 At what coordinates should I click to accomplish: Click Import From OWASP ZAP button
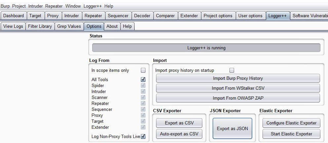point(238,98)
